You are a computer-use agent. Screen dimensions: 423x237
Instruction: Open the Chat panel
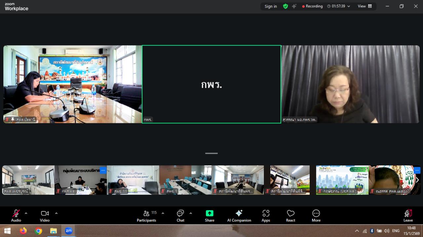[180, 216]
